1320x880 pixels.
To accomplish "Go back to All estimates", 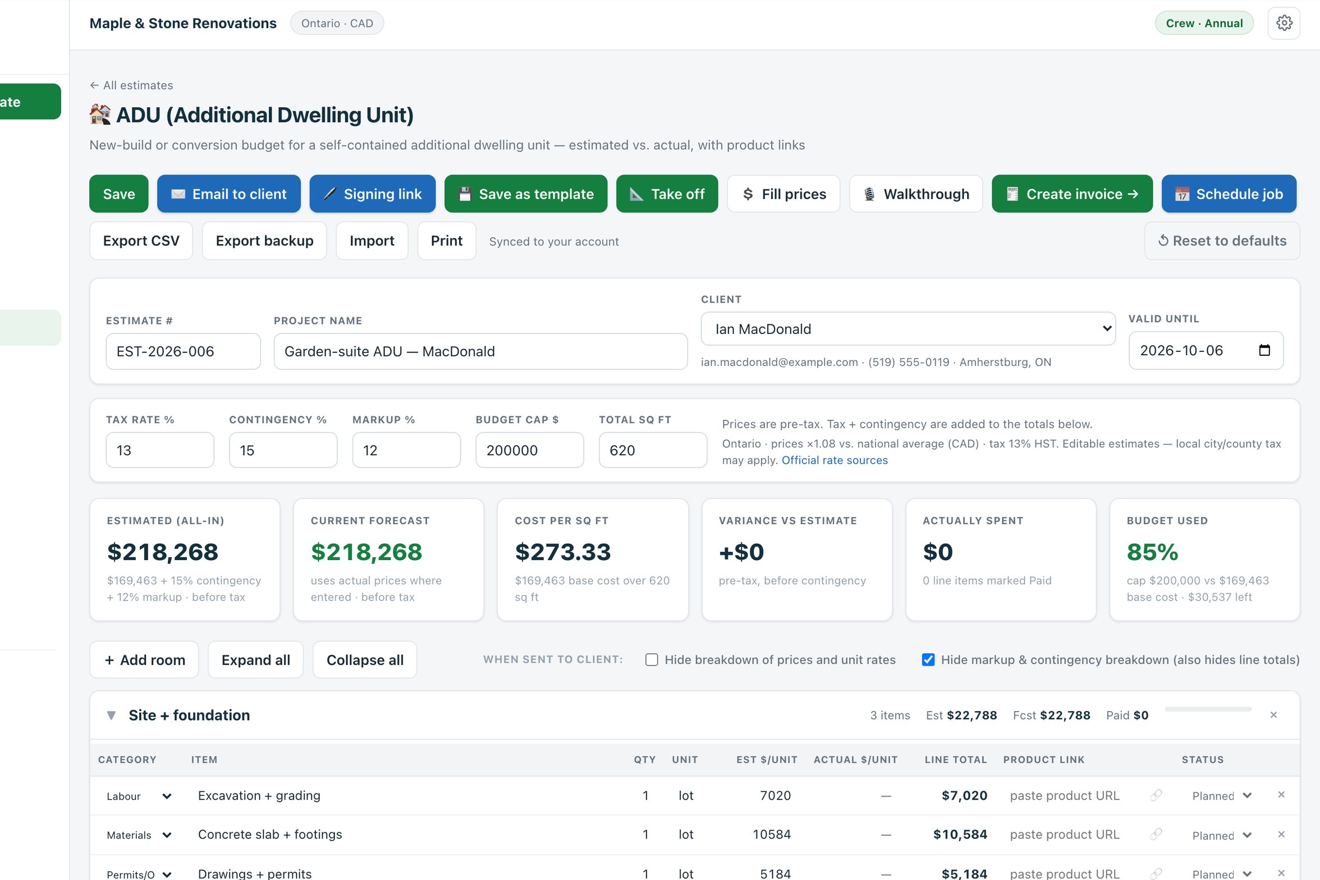I will tap(131, 85).
